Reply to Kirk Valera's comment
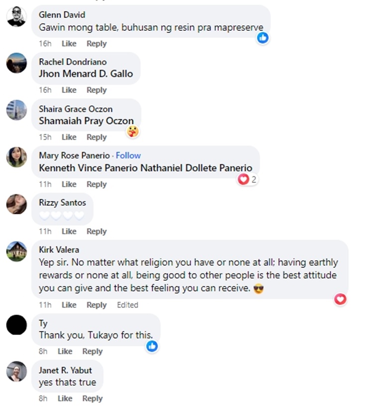This screenshot has height=407, width=373. 96,305
